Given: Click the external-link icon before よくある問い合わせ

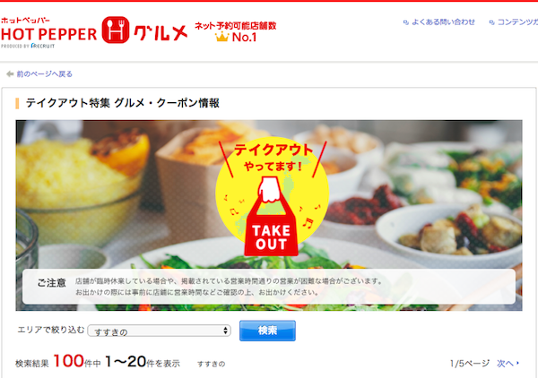Looking at the screenshot, I should [406, 22].
